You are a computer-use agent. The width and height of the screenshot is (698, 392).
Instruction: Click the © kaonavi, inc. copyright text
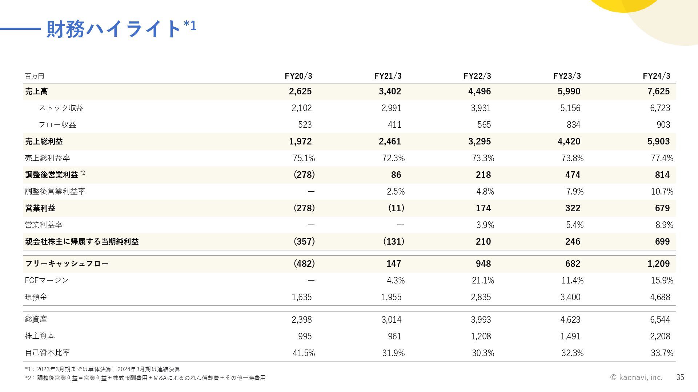point(636,377)
